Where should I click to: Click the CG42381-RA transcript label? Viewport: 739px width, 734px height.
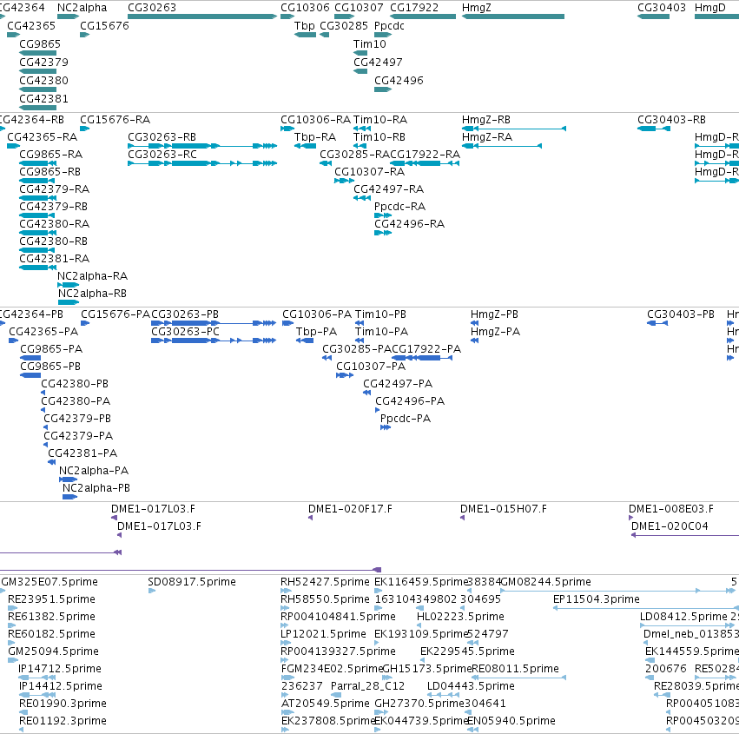coord(54,258)
